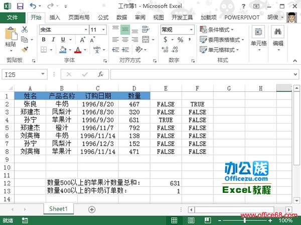This screenshot has width=301, height=225.
Task: Switch to the 数据 tab
Action: [121, 18]
